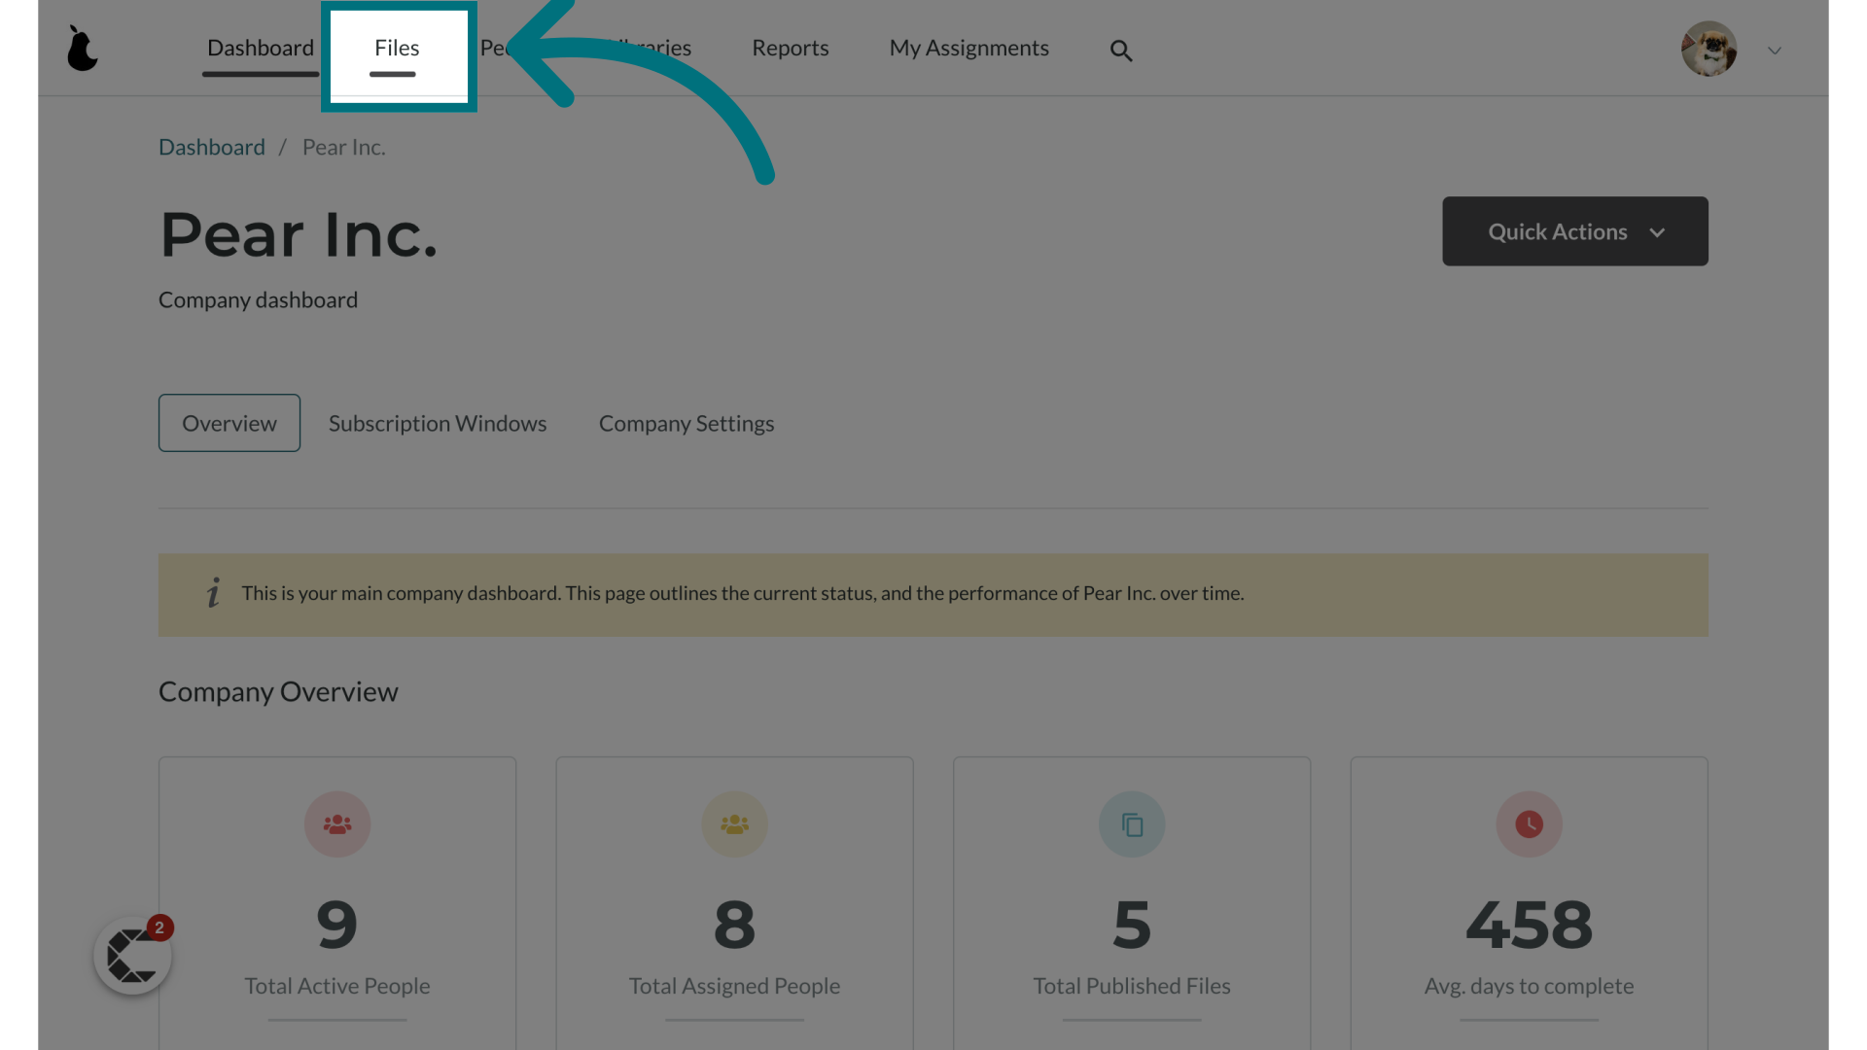Open the Dashboard navigation tab
The height and width of the screenshot is (1050, 1867).
(261, 48)
